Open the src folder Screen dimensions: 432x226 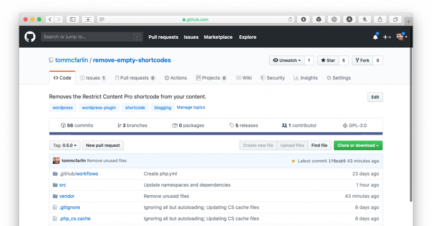click(62, 185)
